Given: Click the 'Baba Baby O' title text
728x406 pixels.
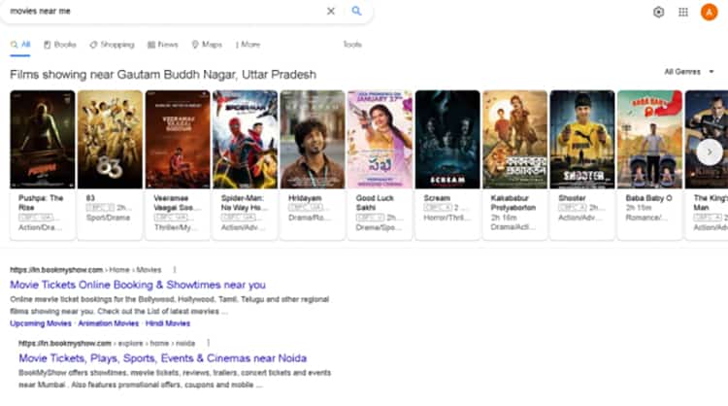Looking at the screenshot, I should [648, 198].
